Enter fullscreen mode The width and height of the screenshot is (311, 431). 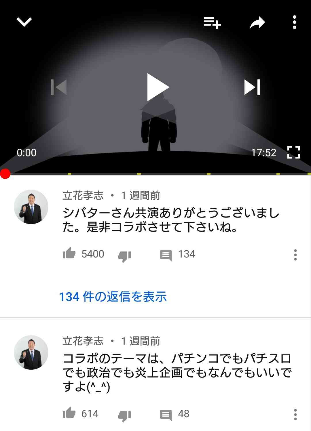(294, 152)
